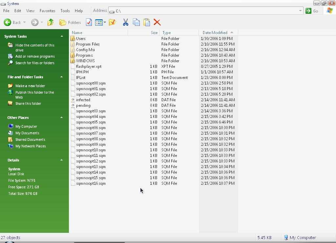Open My Network Places link

pos(31,146)
